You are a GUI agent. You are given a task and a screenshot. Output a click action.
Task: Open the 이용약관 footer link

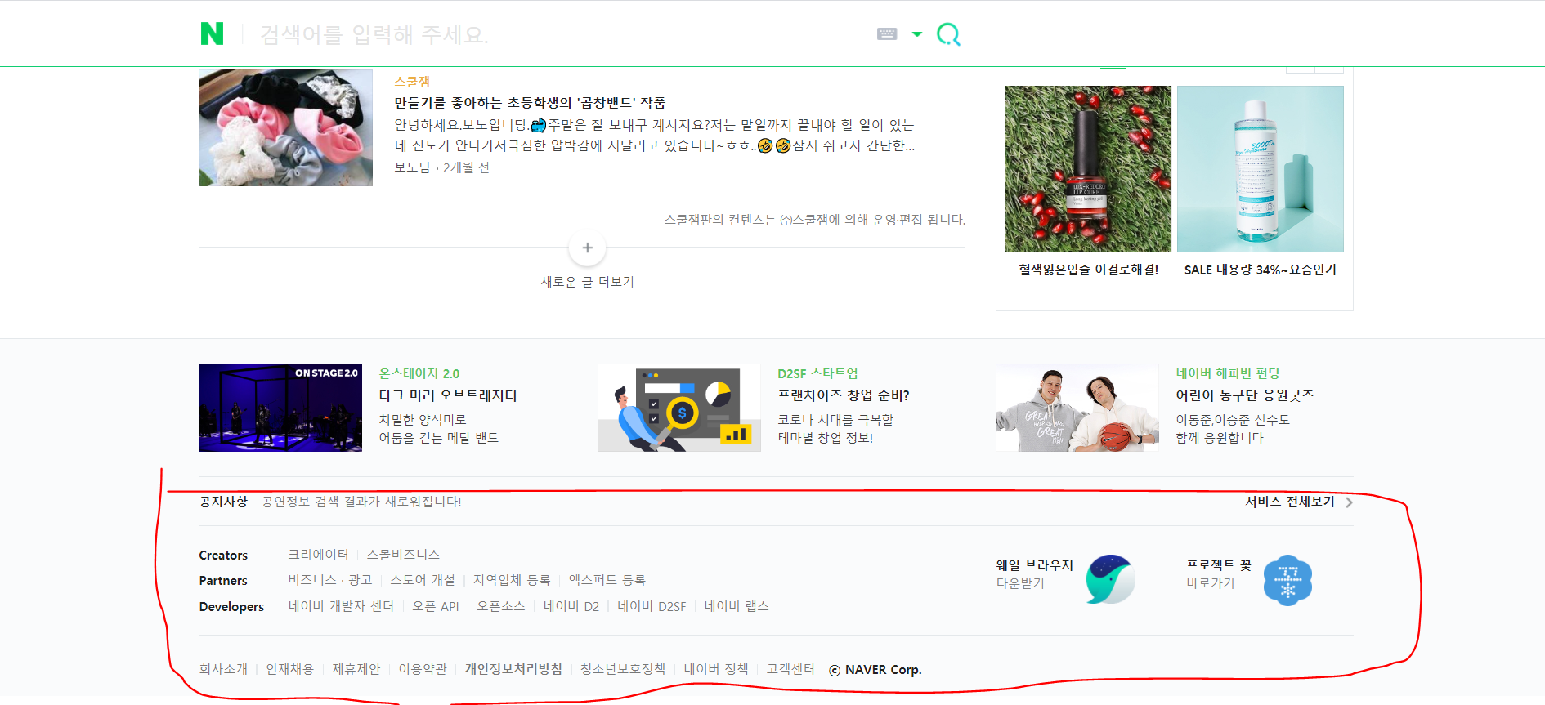pos(423,669)
